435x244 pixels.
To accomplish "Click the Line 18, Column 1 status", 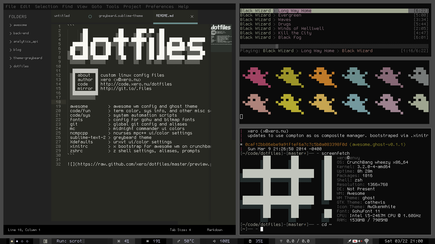I will click(24, 230).
